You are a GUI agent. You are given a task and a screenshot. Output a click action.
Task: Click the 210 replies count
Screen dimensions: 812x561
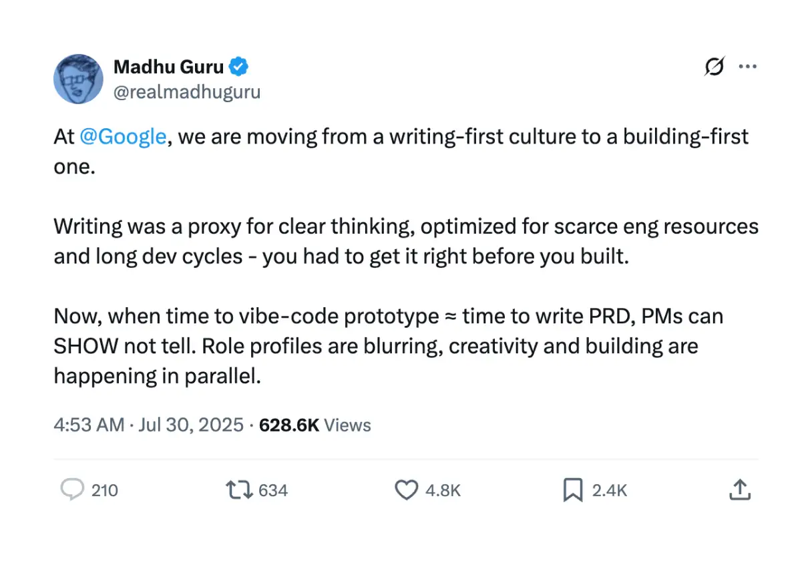[x=104, y=491]
